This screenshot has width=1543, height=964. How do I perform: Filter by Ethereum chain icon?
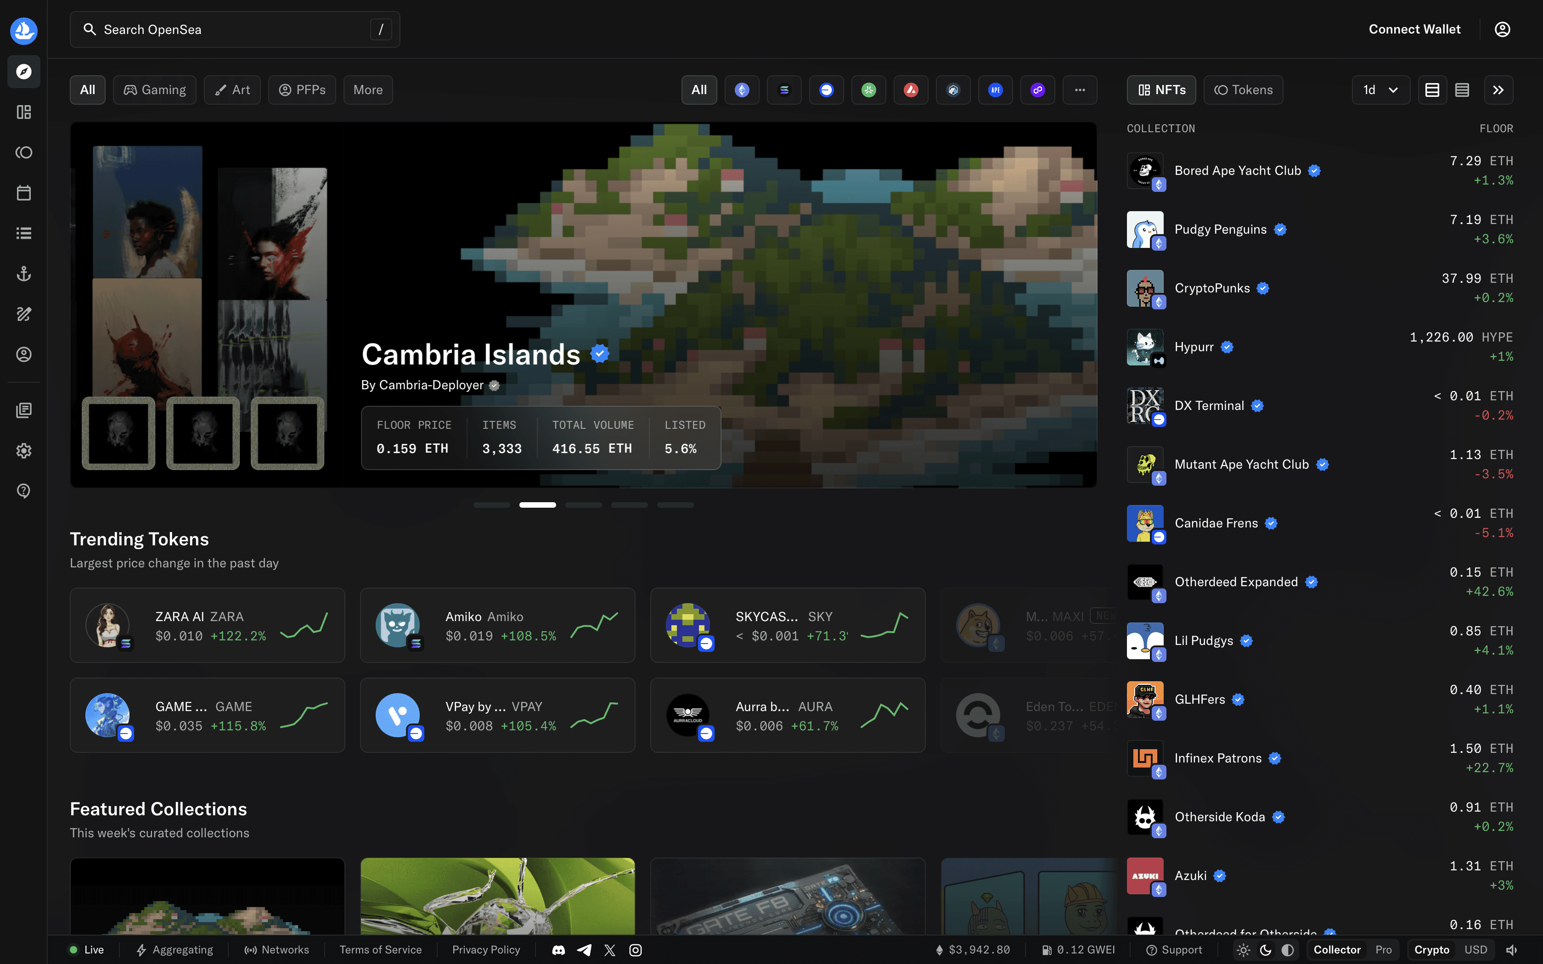[x=742, y=90]
